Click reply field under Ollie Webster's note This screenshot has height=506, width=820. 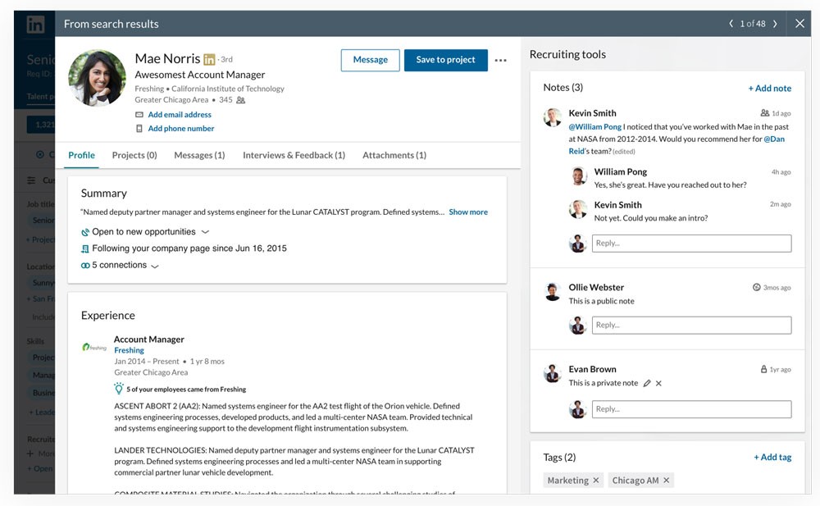(691, 325)
